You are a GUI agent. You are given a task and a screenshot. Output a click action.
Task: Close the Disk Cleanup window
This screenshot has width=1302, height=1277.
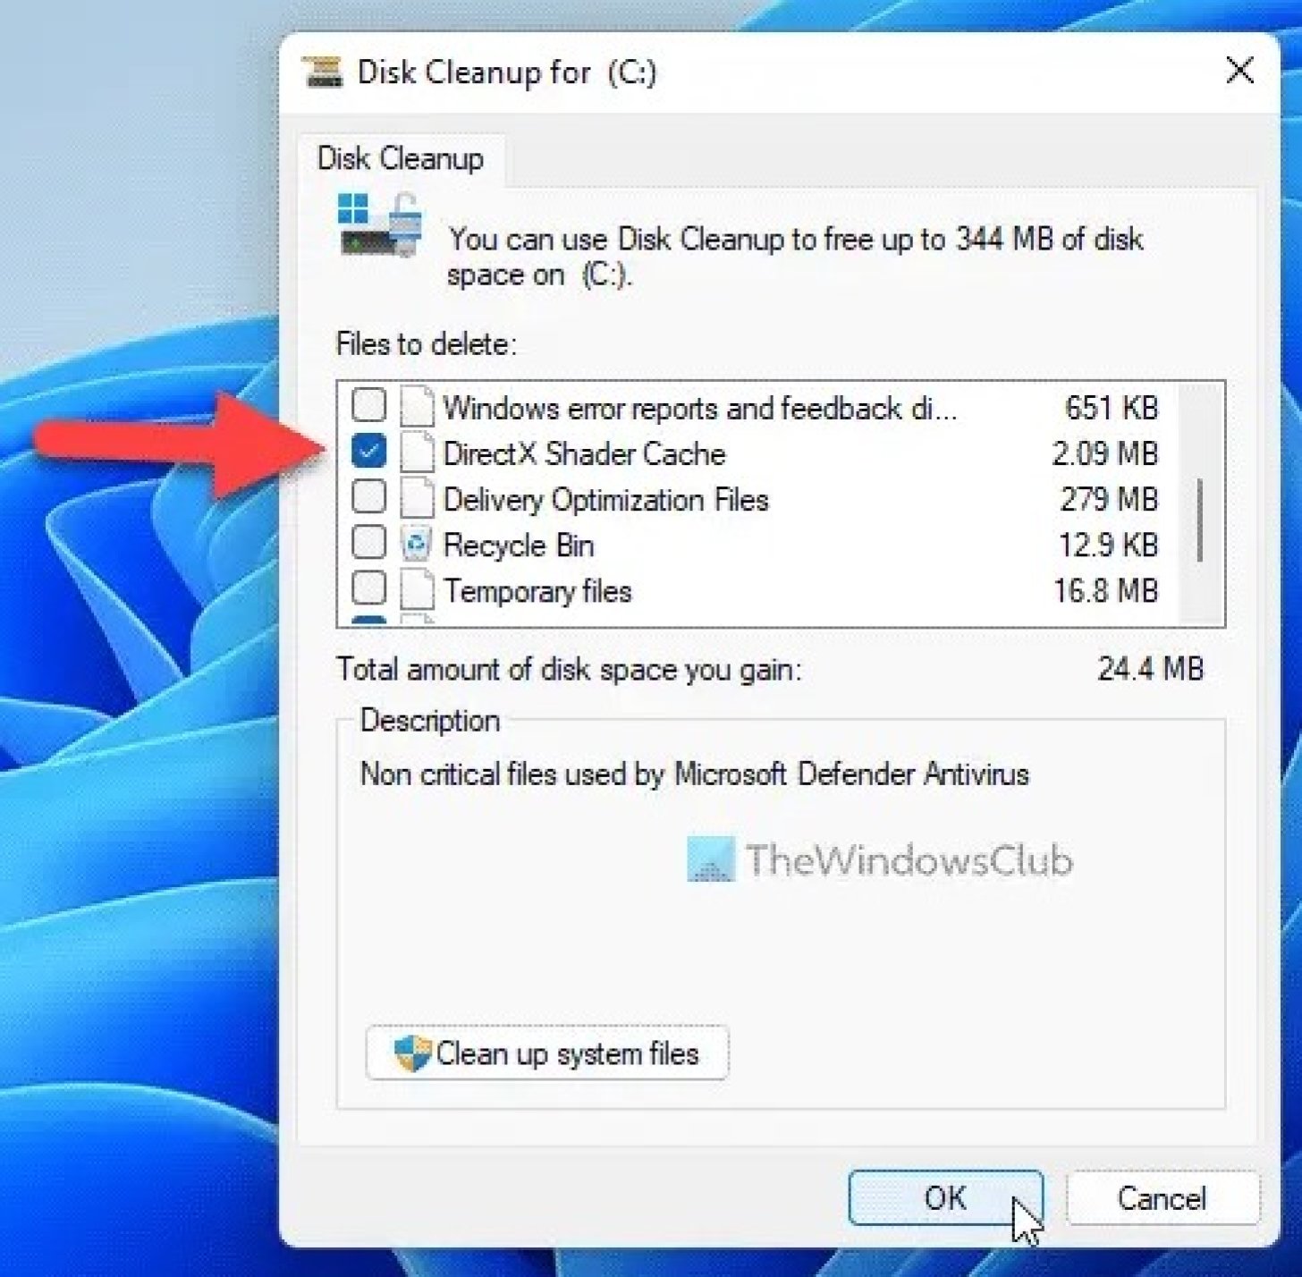click(1239, 71)
